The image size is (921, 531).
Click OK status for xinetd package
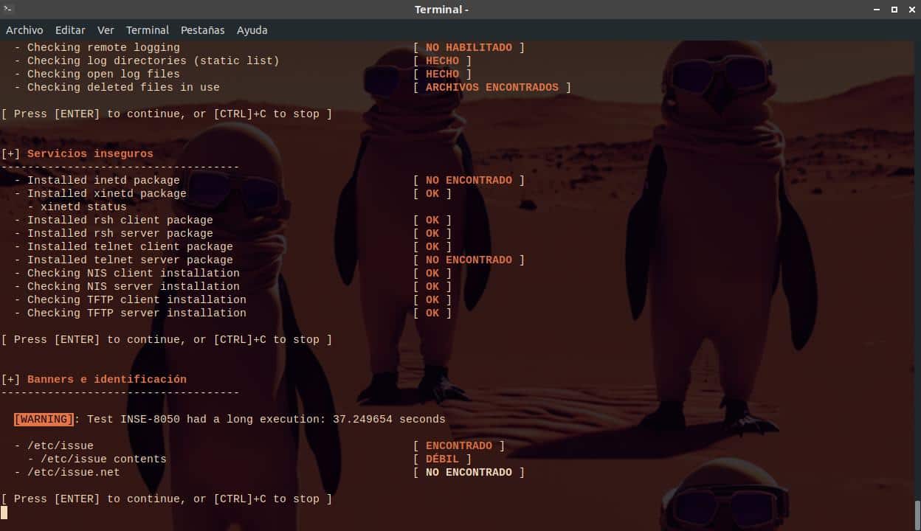tap(432, 193)
